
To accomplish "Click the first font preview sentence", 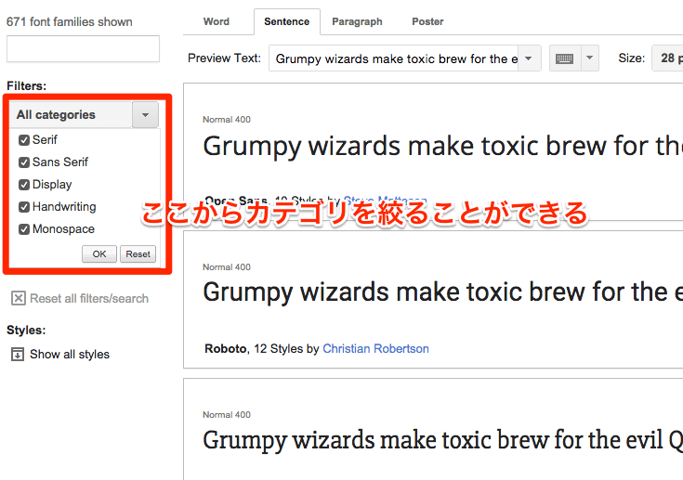I will point(443,146).
